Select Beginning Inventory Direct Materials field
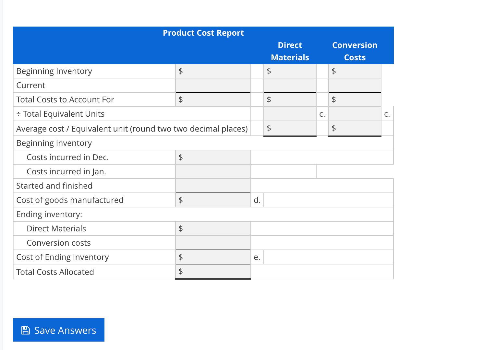 [x=290, y=71]
